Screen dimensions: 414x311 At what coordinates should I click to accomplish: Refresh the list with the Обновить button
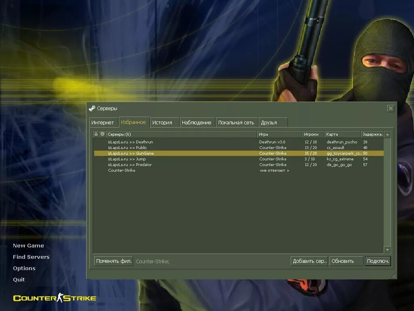(x=346, y=261)
